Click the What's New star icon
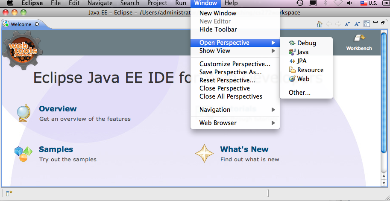The image size is (390, 201). 204,153
